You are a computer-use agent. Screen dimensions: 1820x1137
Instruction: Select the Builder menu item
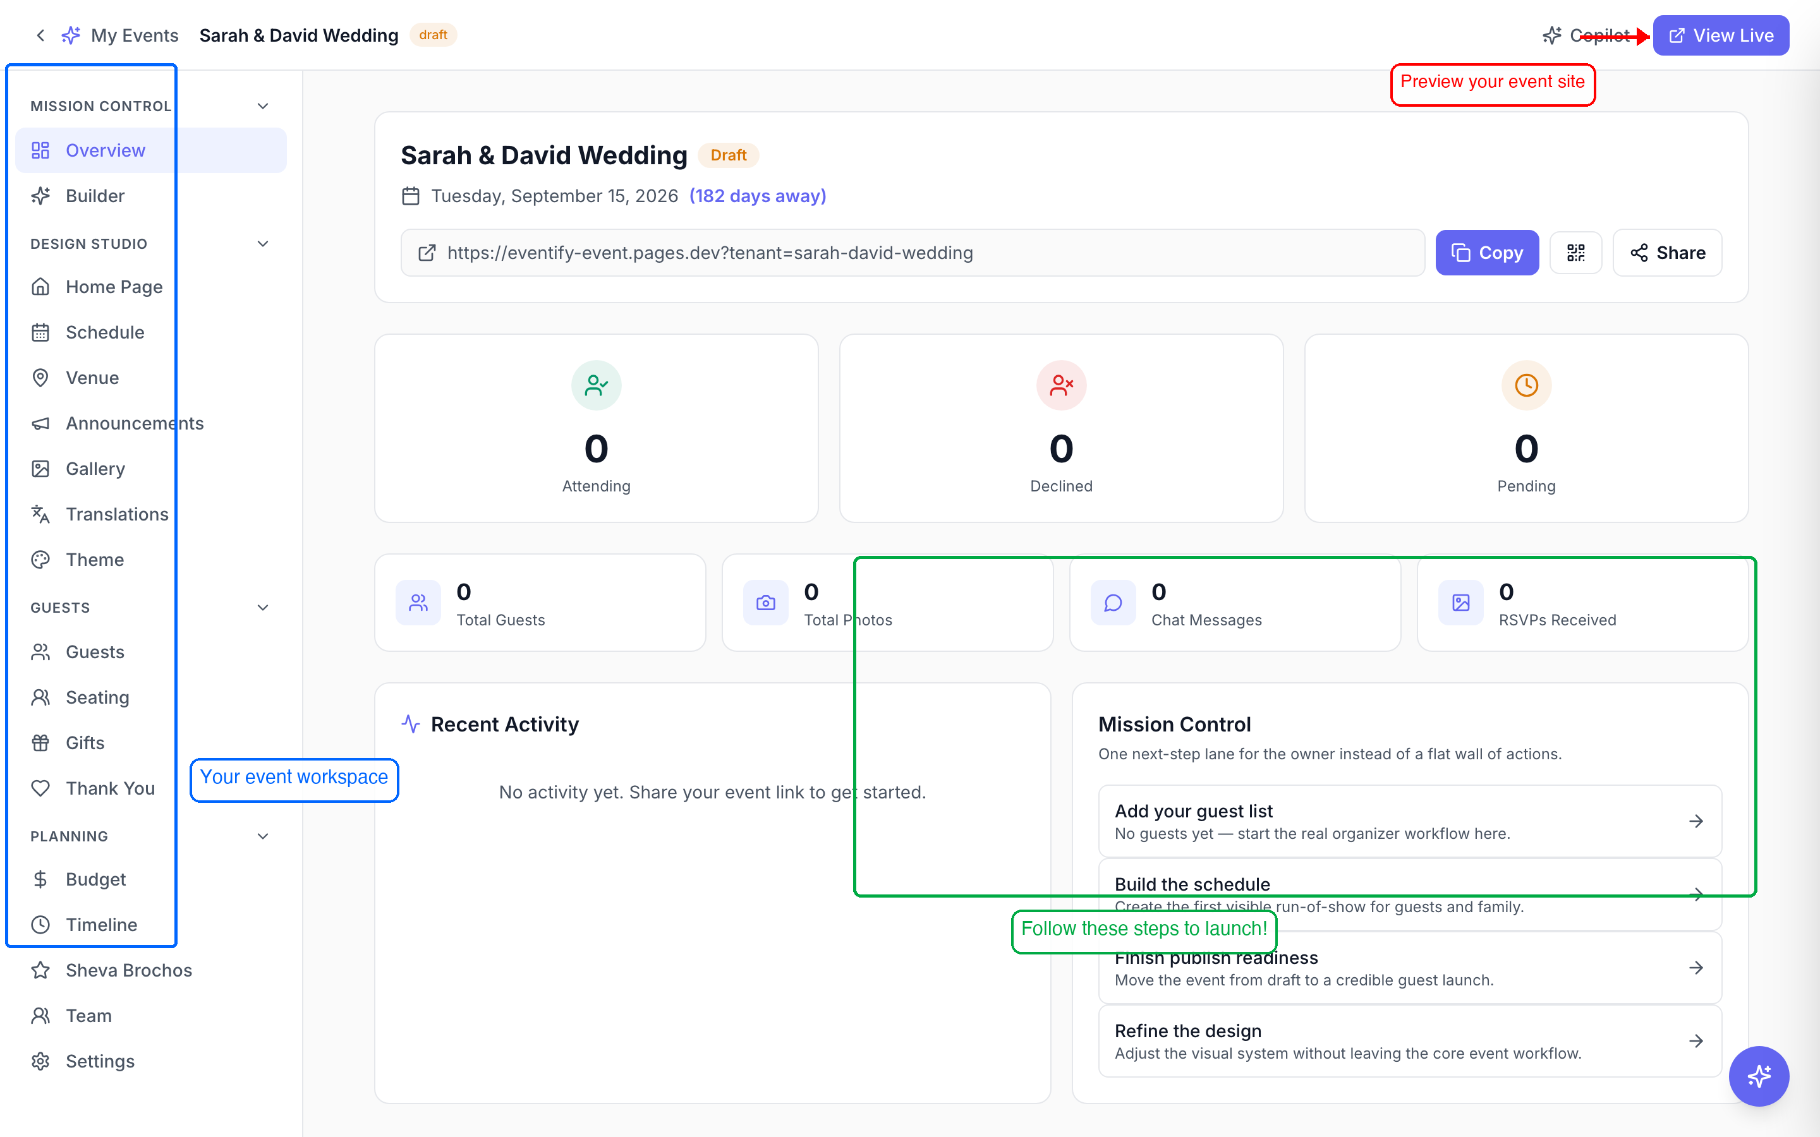click(x=95, y=196)
